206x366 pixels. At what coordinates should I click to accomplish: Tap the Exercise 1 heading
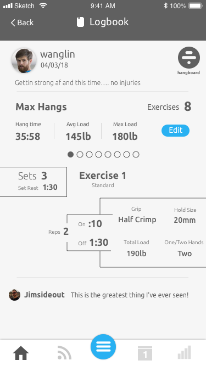103,176
